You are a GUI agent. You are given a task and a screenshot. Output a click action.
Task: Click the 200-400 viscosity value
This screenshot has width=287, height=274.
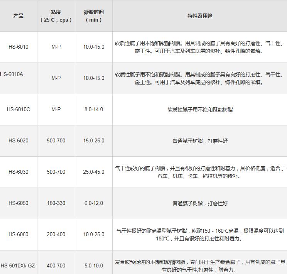56,234
